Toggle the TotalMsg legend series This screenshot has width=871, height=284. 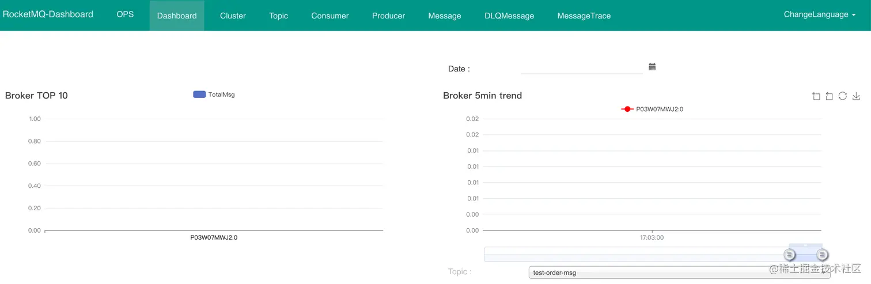(214, 94)
